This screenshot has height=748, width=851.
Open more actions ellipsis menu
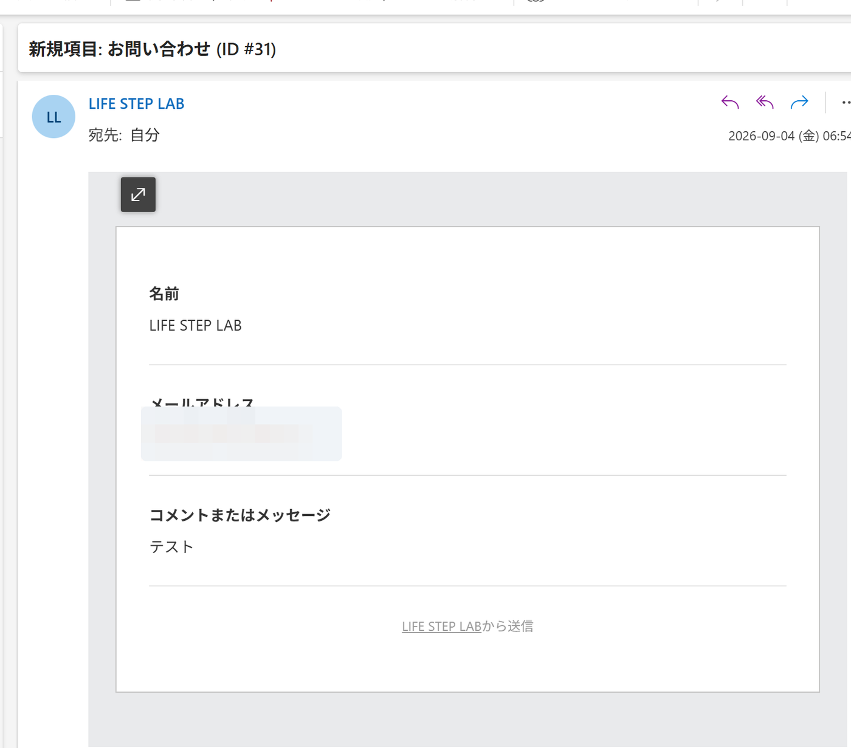coord(846,103)
